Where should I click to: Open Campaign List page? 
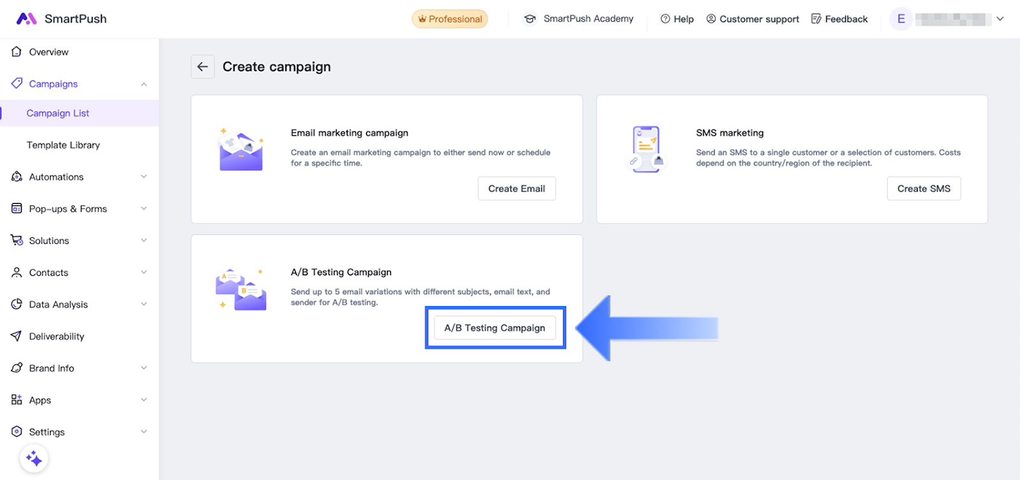pyautogui.click(x=58, y=113)
